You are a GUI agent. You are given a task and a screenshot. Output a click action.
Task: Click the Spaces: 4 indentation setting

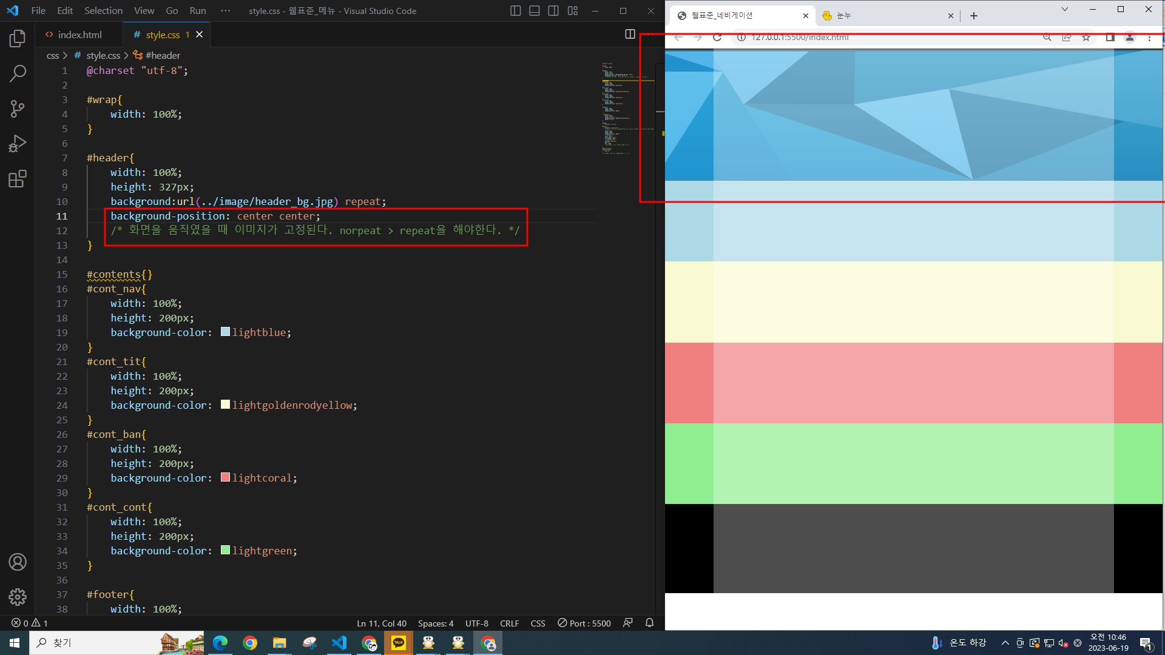click(435, 623)
